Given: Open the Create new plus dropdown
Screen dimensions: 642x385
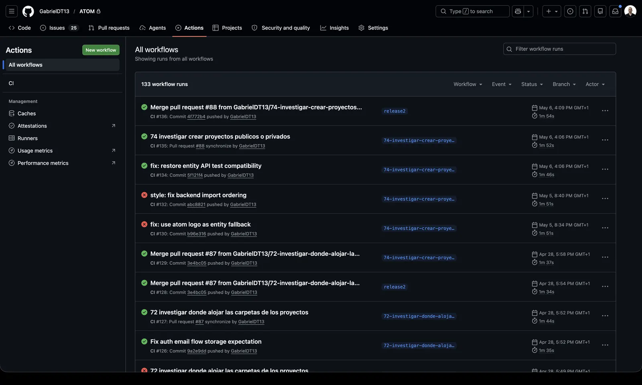Looking at the screenshot, I should pyautogui.click(x=552, y=11).
